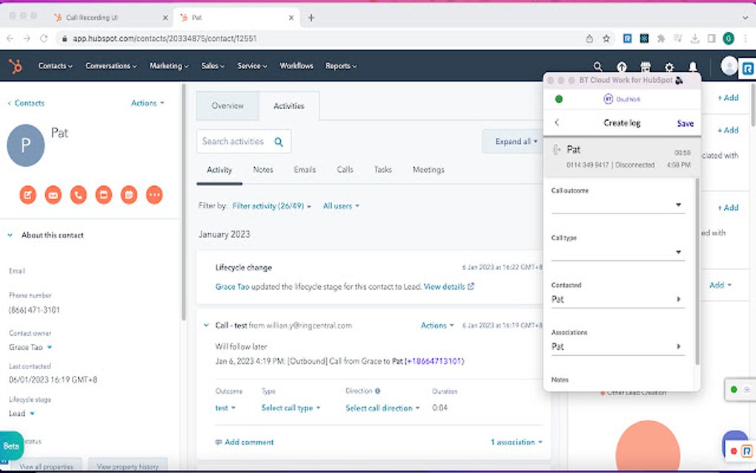Click the orange email icon under Pat
Image resolution: width=756 pixels, height=473 pixels.
53,195
